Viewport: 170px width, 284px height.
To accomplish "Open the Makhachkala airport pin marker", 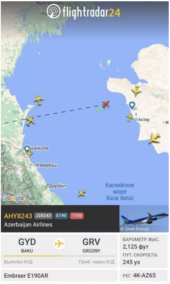I will 27,149.
